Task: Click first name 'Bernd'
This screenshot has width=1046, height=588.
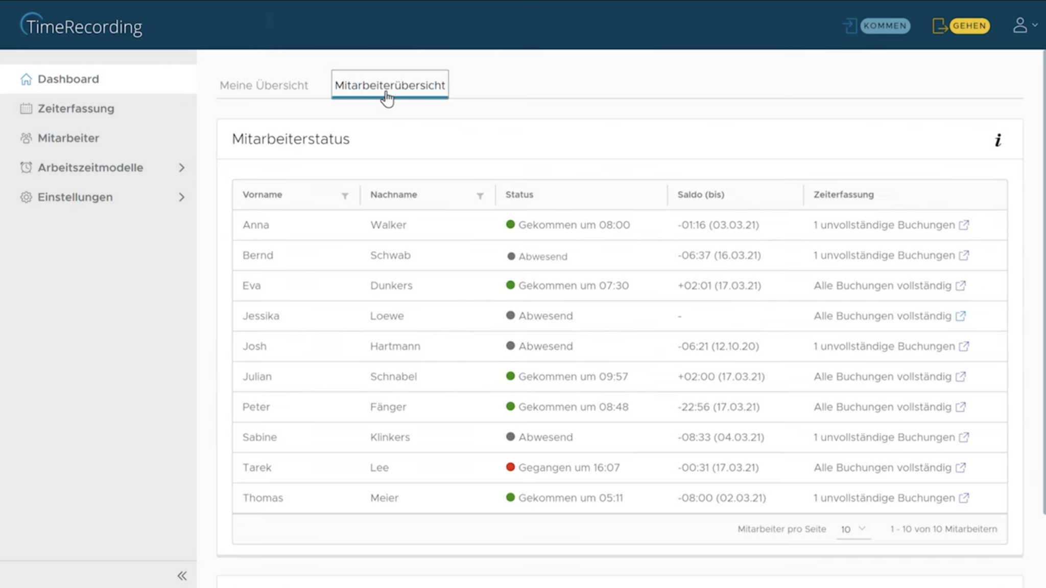Action: 258,255
